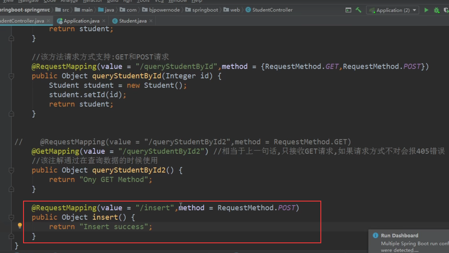
Task: Click fold end marker of queryStudentById method
Action: (11, 114)
